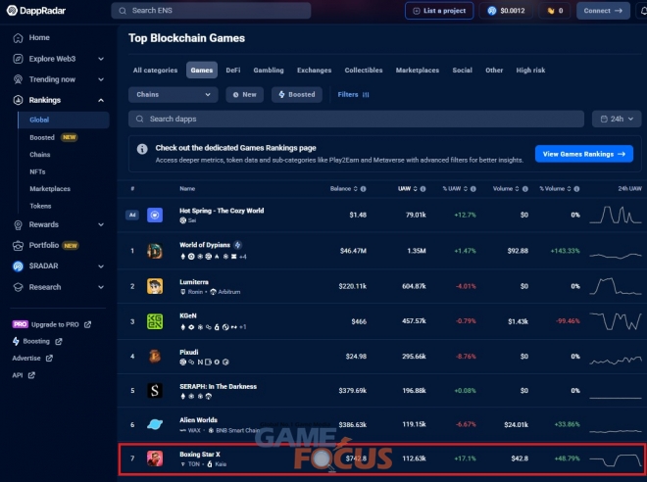The image size is (647, 482).
Task: Click the World of Dypians game logo
Action: click(x=155, y=251)
